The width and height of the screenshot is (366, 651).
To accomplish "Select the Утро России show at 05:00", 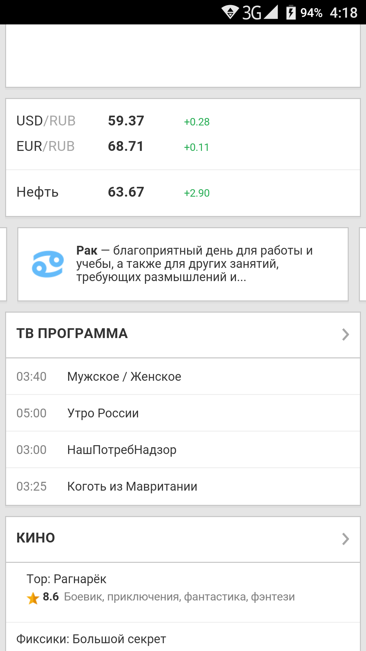I will coord(103,413).
